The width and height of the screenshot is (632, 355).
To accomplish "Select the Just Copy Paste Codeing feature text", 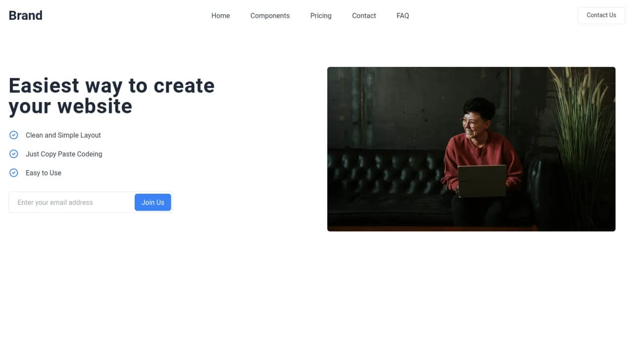I will pyautogui.click(x=64, y=153).
